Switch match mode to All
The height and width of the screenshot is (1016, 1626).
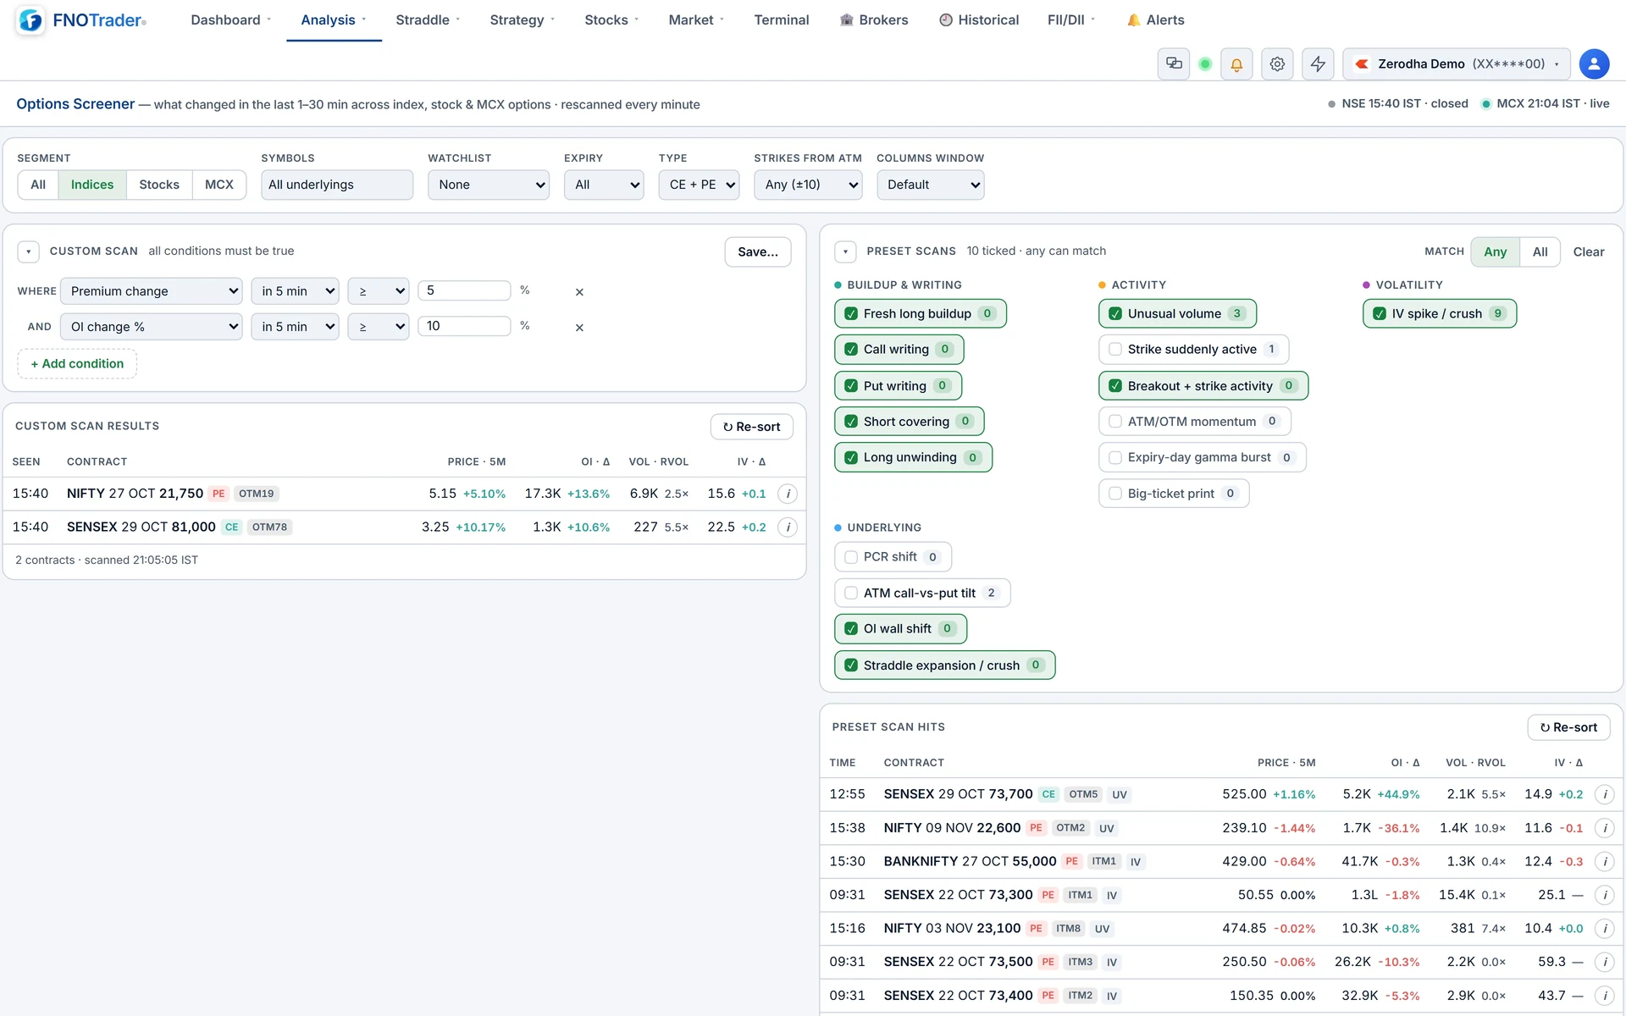(1540, 251)
